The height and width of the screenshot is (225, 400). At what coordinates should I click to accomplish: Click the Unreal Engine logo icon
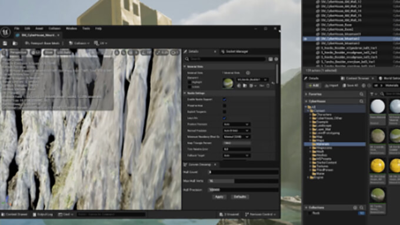5,32
